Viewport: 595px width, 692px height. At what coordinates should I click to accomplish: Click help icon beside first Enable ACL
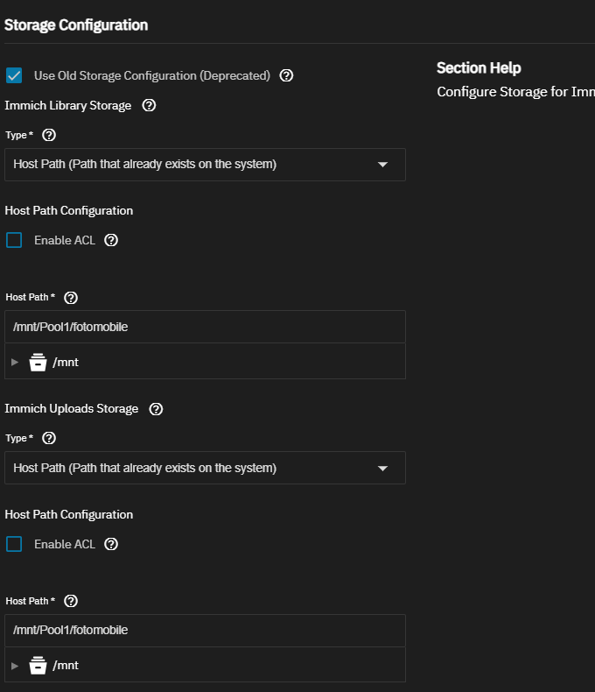point(111,240)
